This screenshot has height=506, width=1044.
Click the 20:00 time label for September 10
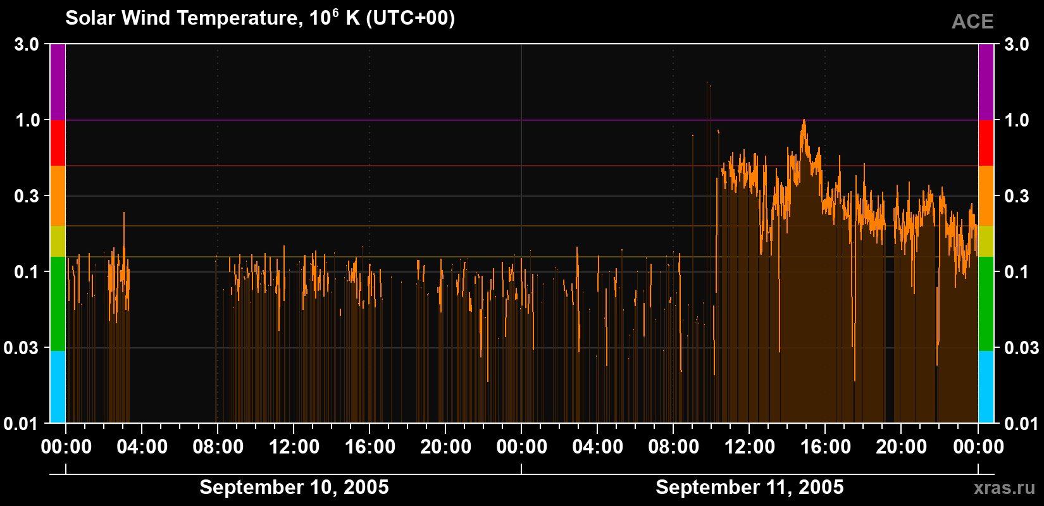click(446, 447)
